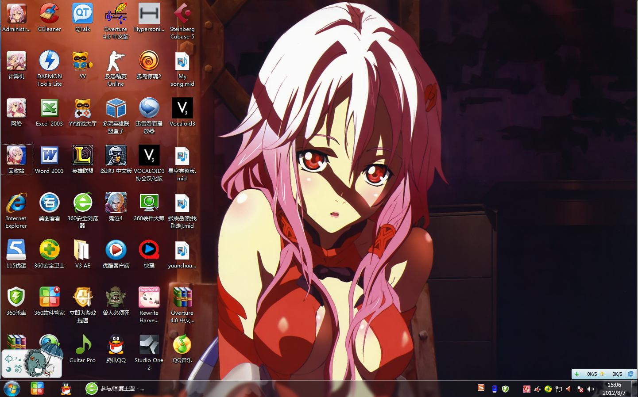The image size is (638, 397).
Task: Open the 回收站 recycle bin
Action: (x=16, y=160)
